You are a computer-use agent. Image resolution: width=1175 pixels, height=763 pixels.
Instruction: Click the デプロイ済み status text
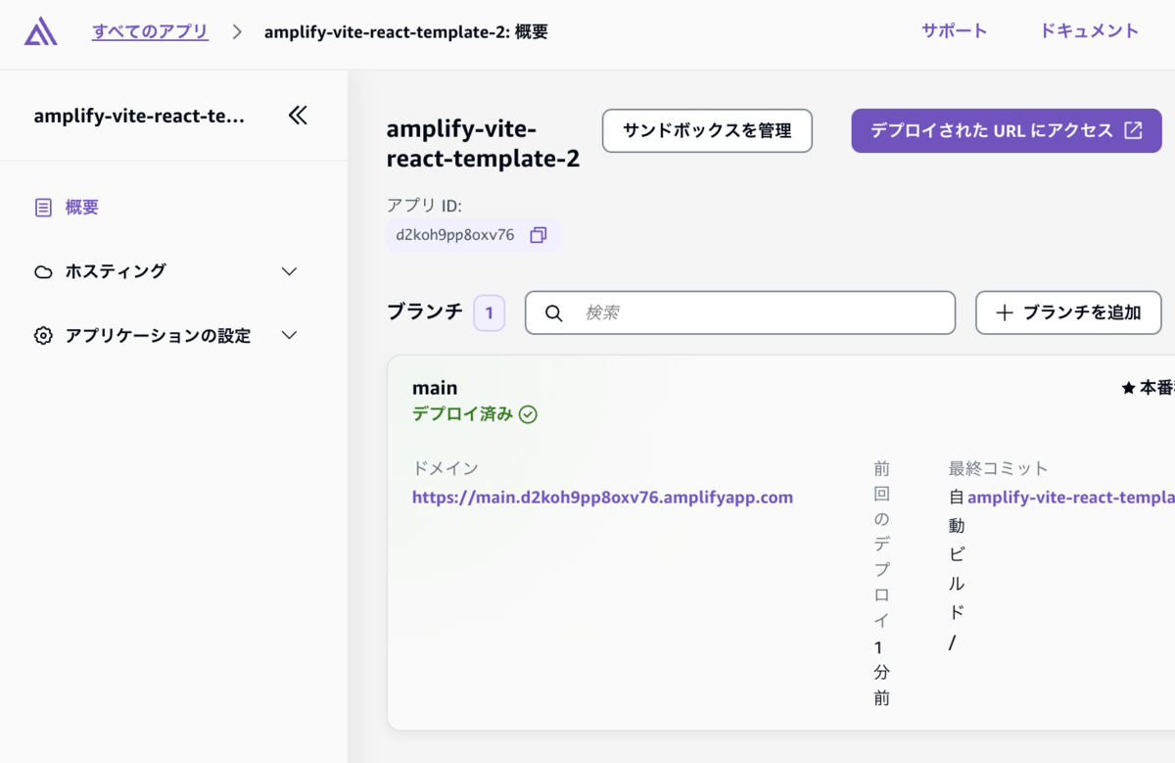(462, 414)
